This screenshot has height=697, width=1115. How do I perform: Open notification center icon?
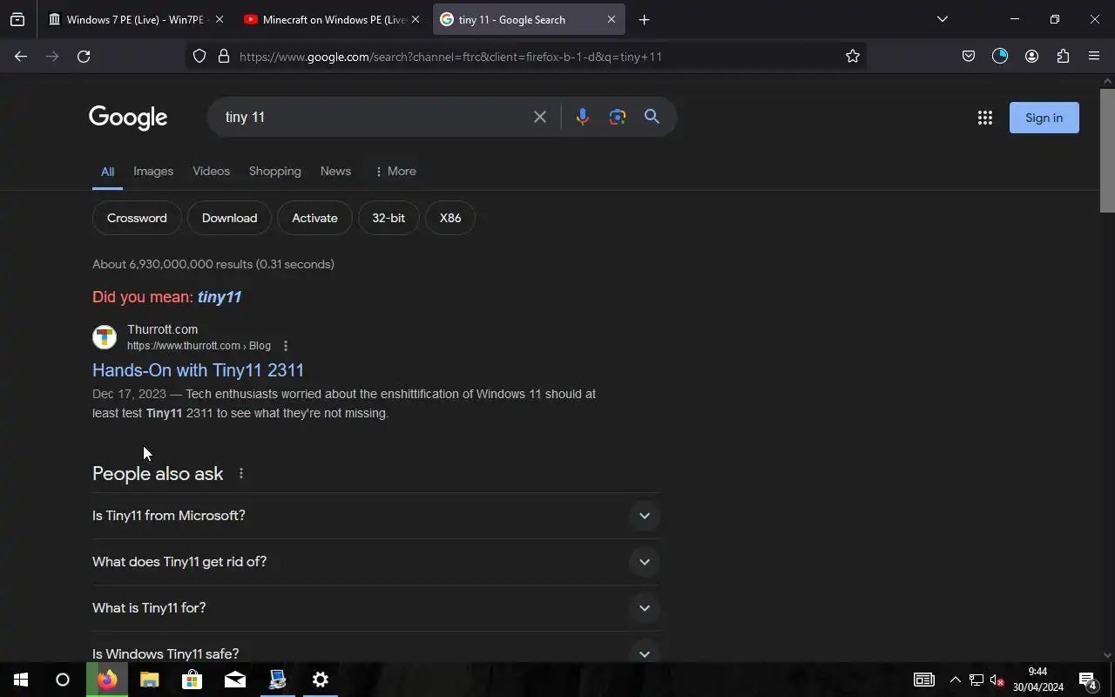(x=1088, y=680)
